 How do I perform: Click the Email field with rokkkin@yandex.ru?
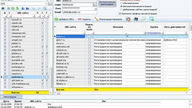(79, 12)
